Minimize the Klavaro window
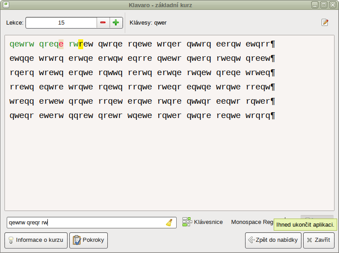This screenshot has height=253, width=339. point(315,5)
